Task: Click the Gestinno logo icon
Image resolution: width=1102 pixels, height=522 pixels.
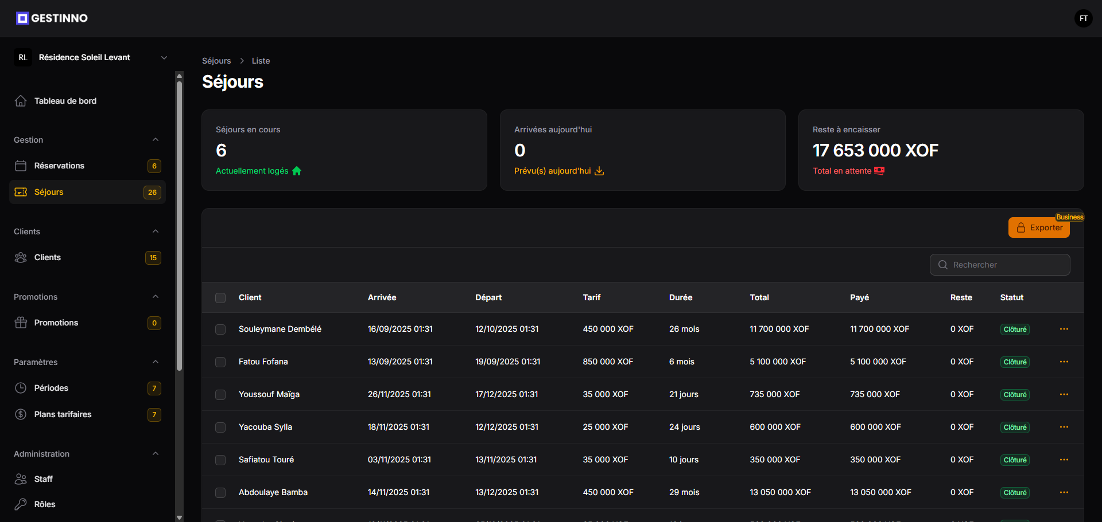Action: coord(22,18)
